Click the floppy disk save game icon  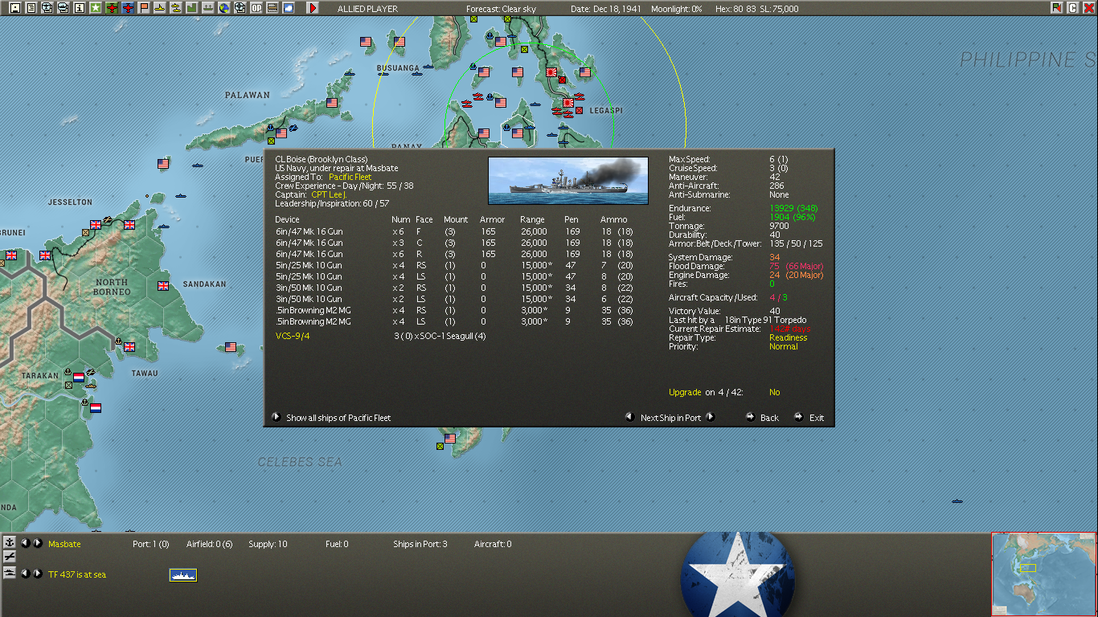[14, 8]
